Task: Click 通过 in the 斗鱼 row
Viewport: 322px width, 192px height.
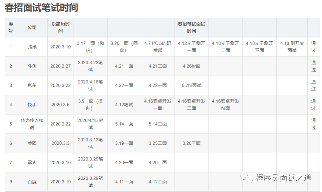Action: pyautogui.click(x=313, y=66)
